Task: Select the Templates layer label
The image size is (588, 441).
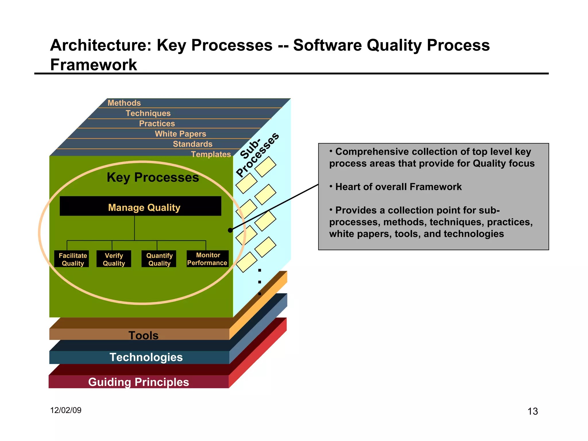Action: pos(211,154)
